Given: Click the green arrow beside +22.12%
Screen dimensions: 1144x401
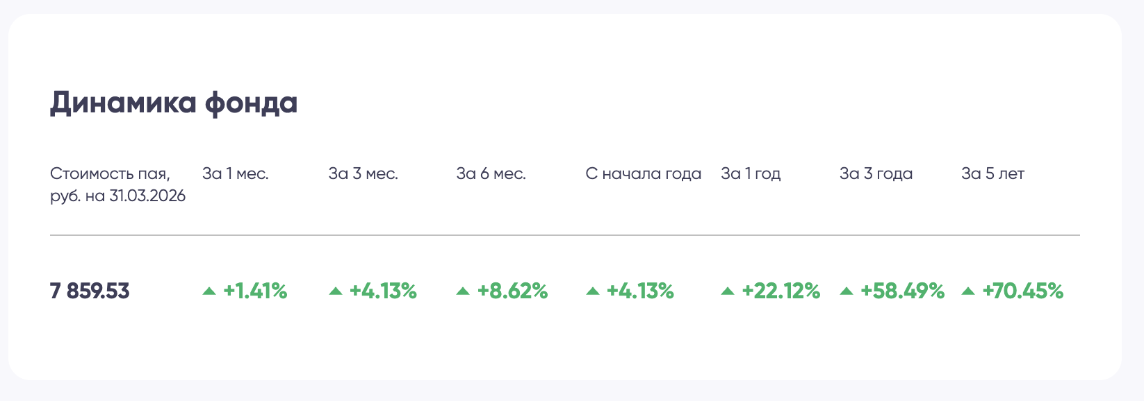Looking at the screenshot, I should coord(728,291).
